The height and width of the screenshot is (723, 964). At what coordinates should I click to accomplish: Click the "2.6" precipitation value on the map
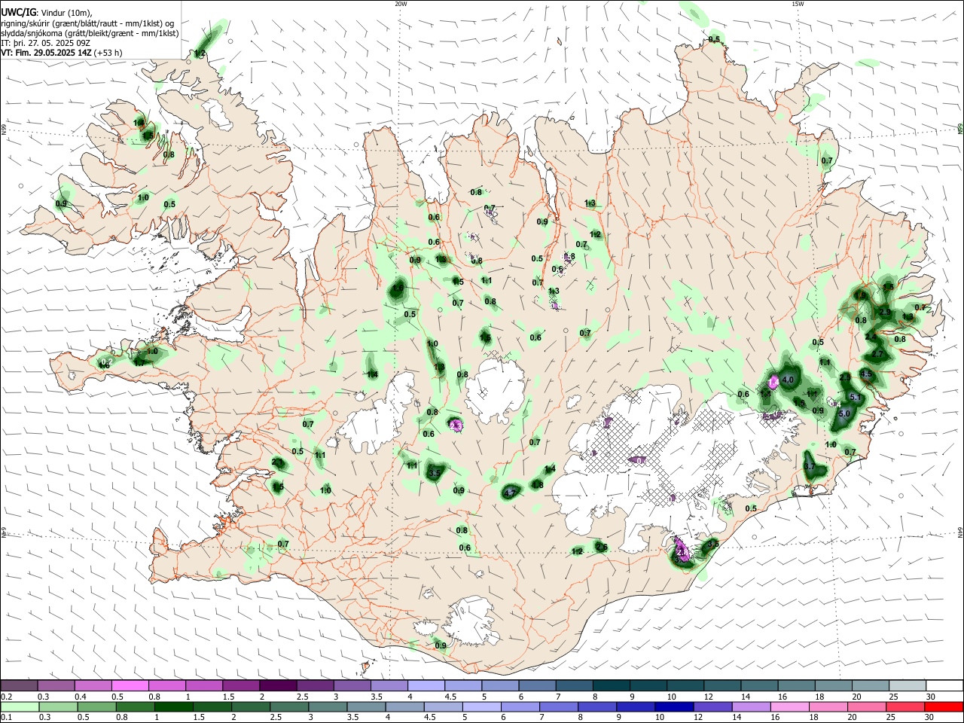[602, 547]
